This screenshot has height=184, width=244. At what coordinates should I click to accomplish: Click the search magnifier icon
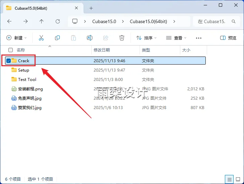point(233,21)
